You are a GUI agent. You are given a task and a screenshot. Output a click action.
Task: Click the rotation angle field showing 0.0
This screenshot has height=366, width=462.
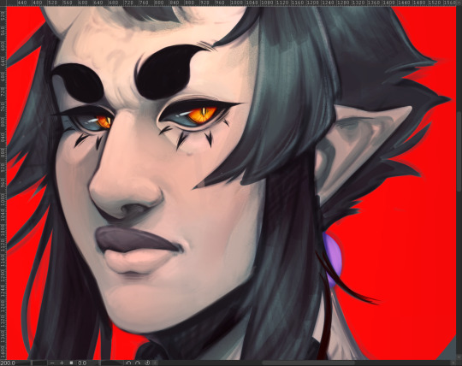pyautogui.click(x=82, y=363)
